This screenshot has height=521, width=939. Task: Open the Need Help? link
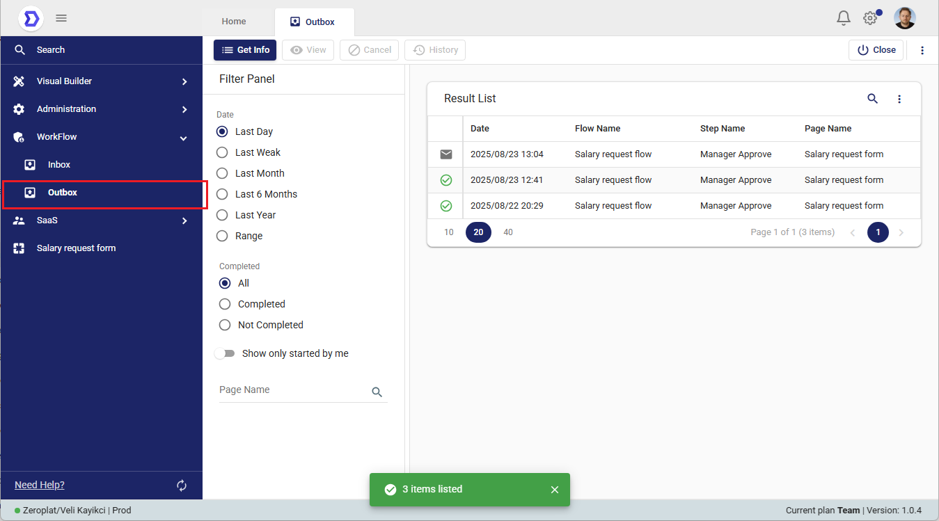pos(40,485)
